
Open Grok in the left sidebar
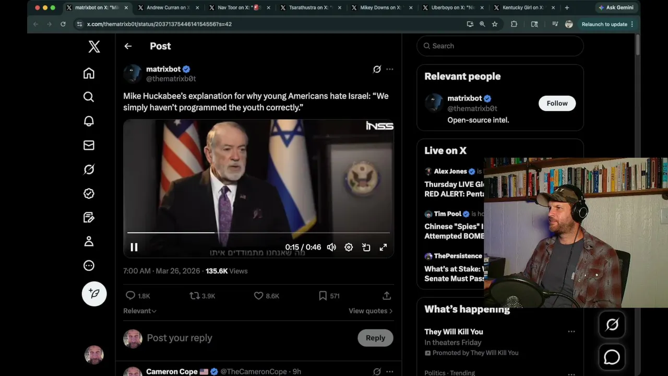pos(89,169)
